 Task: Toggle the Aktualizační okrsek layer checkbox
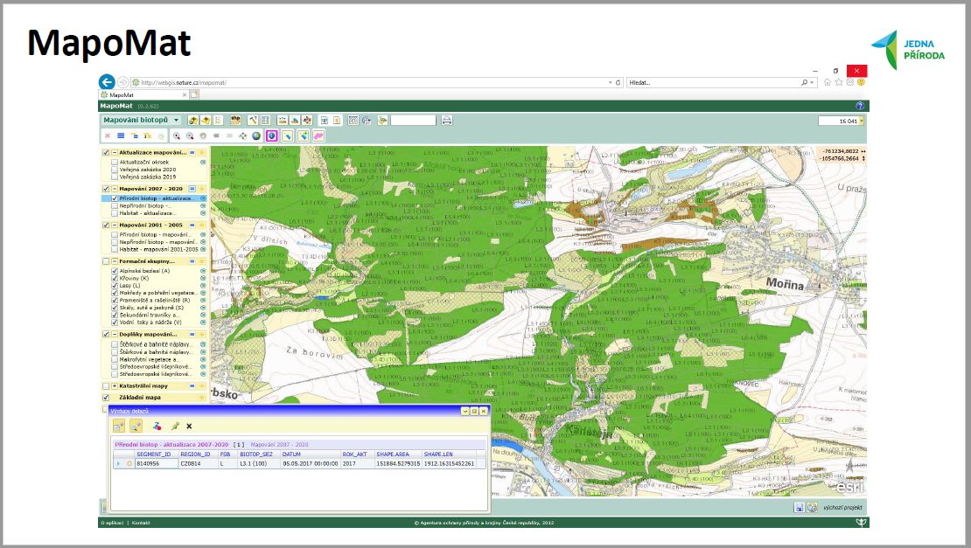(x=115, y=162)
